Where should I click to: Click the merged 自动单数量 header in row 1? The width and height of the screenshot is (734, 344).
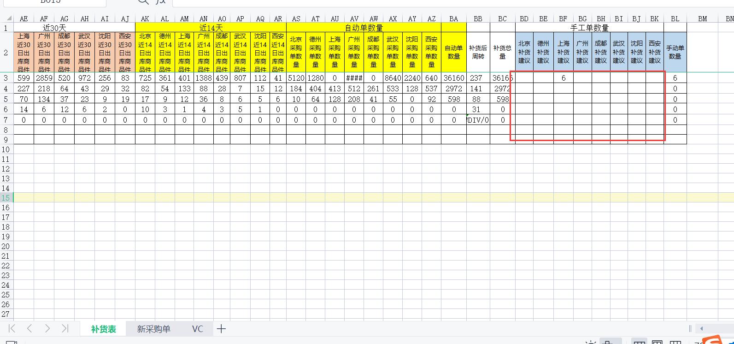point(364,28)
